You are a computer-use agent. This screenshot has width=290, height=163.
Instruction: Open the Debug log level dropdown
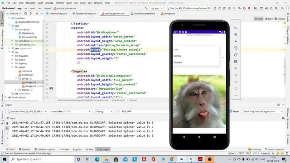coord(104,111)
